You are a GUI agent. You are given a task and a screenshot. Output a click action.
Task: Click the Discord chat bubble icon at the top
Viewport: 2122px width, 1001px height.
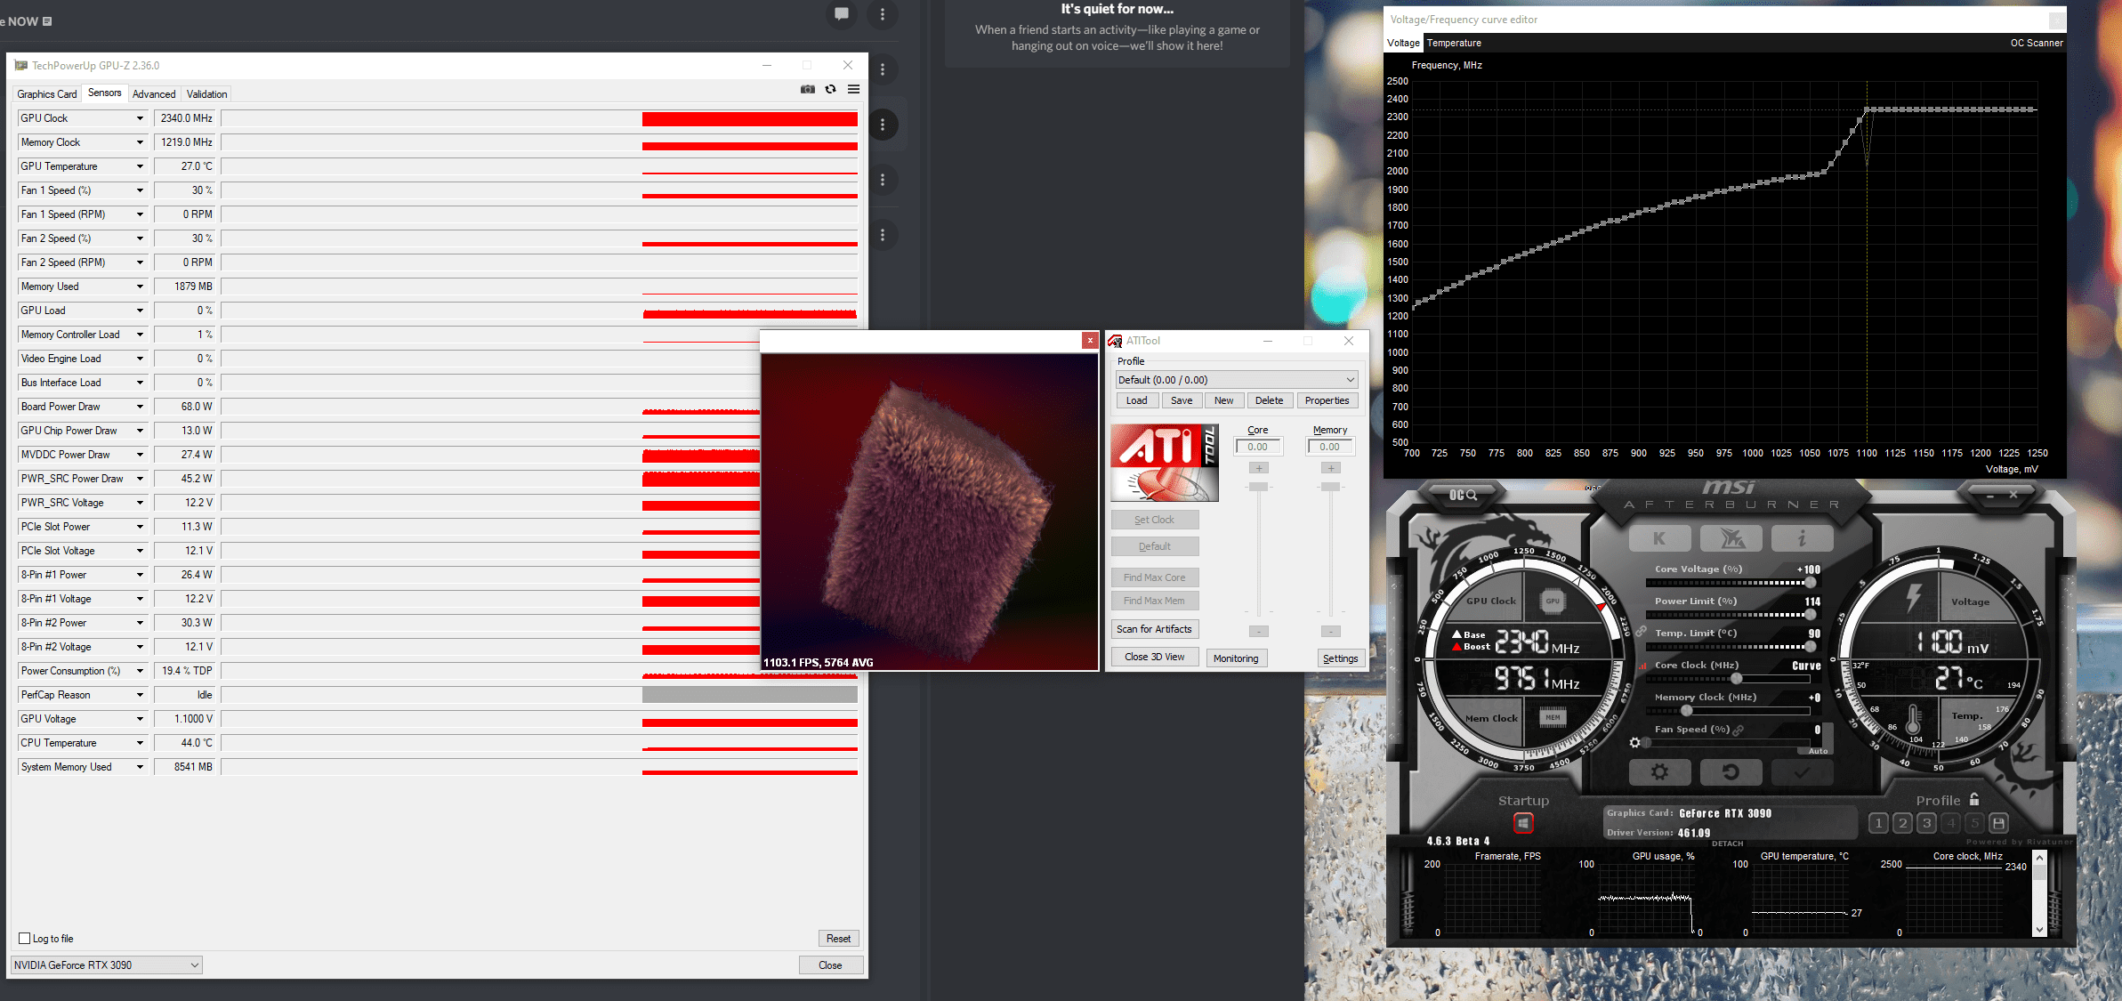click(842, 13)
